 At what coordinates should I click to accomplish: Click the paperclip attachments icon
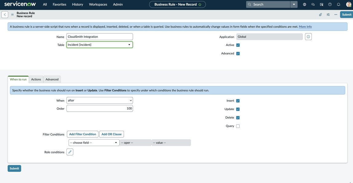click(x=320, y=15)
